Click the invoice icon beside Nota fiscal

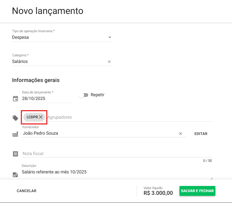pos(15,154)
